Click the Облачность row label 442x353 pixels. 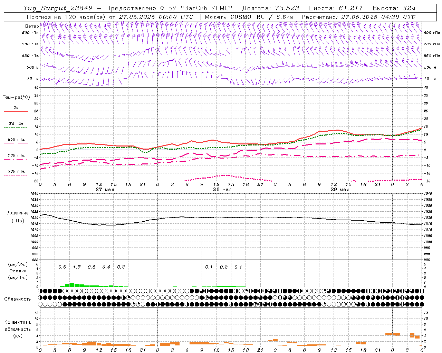click(x=18, y=299)
